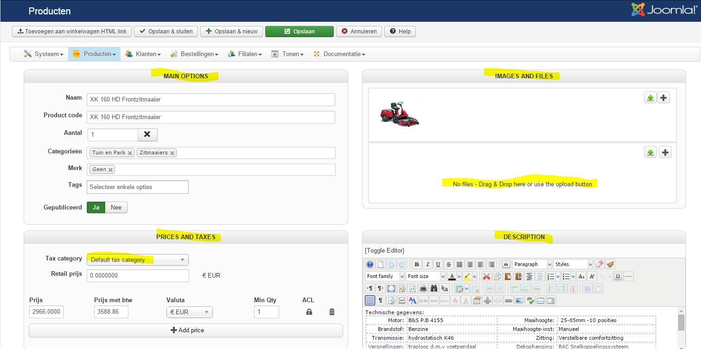Click the Add price button

186,330
